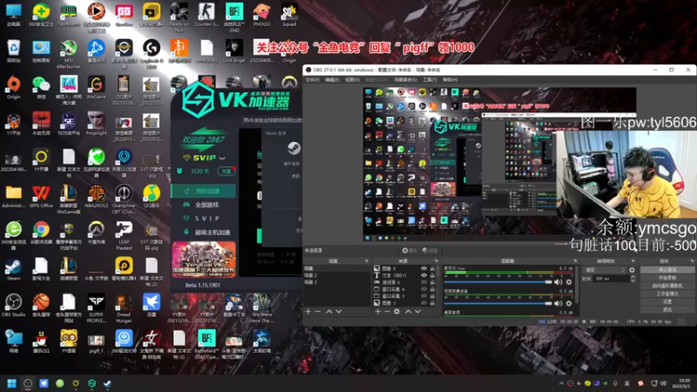This screenshot has width=697, height=392.
Task: Open the Ready or Not desktop shortcut
Action: [x=179, y=17]
